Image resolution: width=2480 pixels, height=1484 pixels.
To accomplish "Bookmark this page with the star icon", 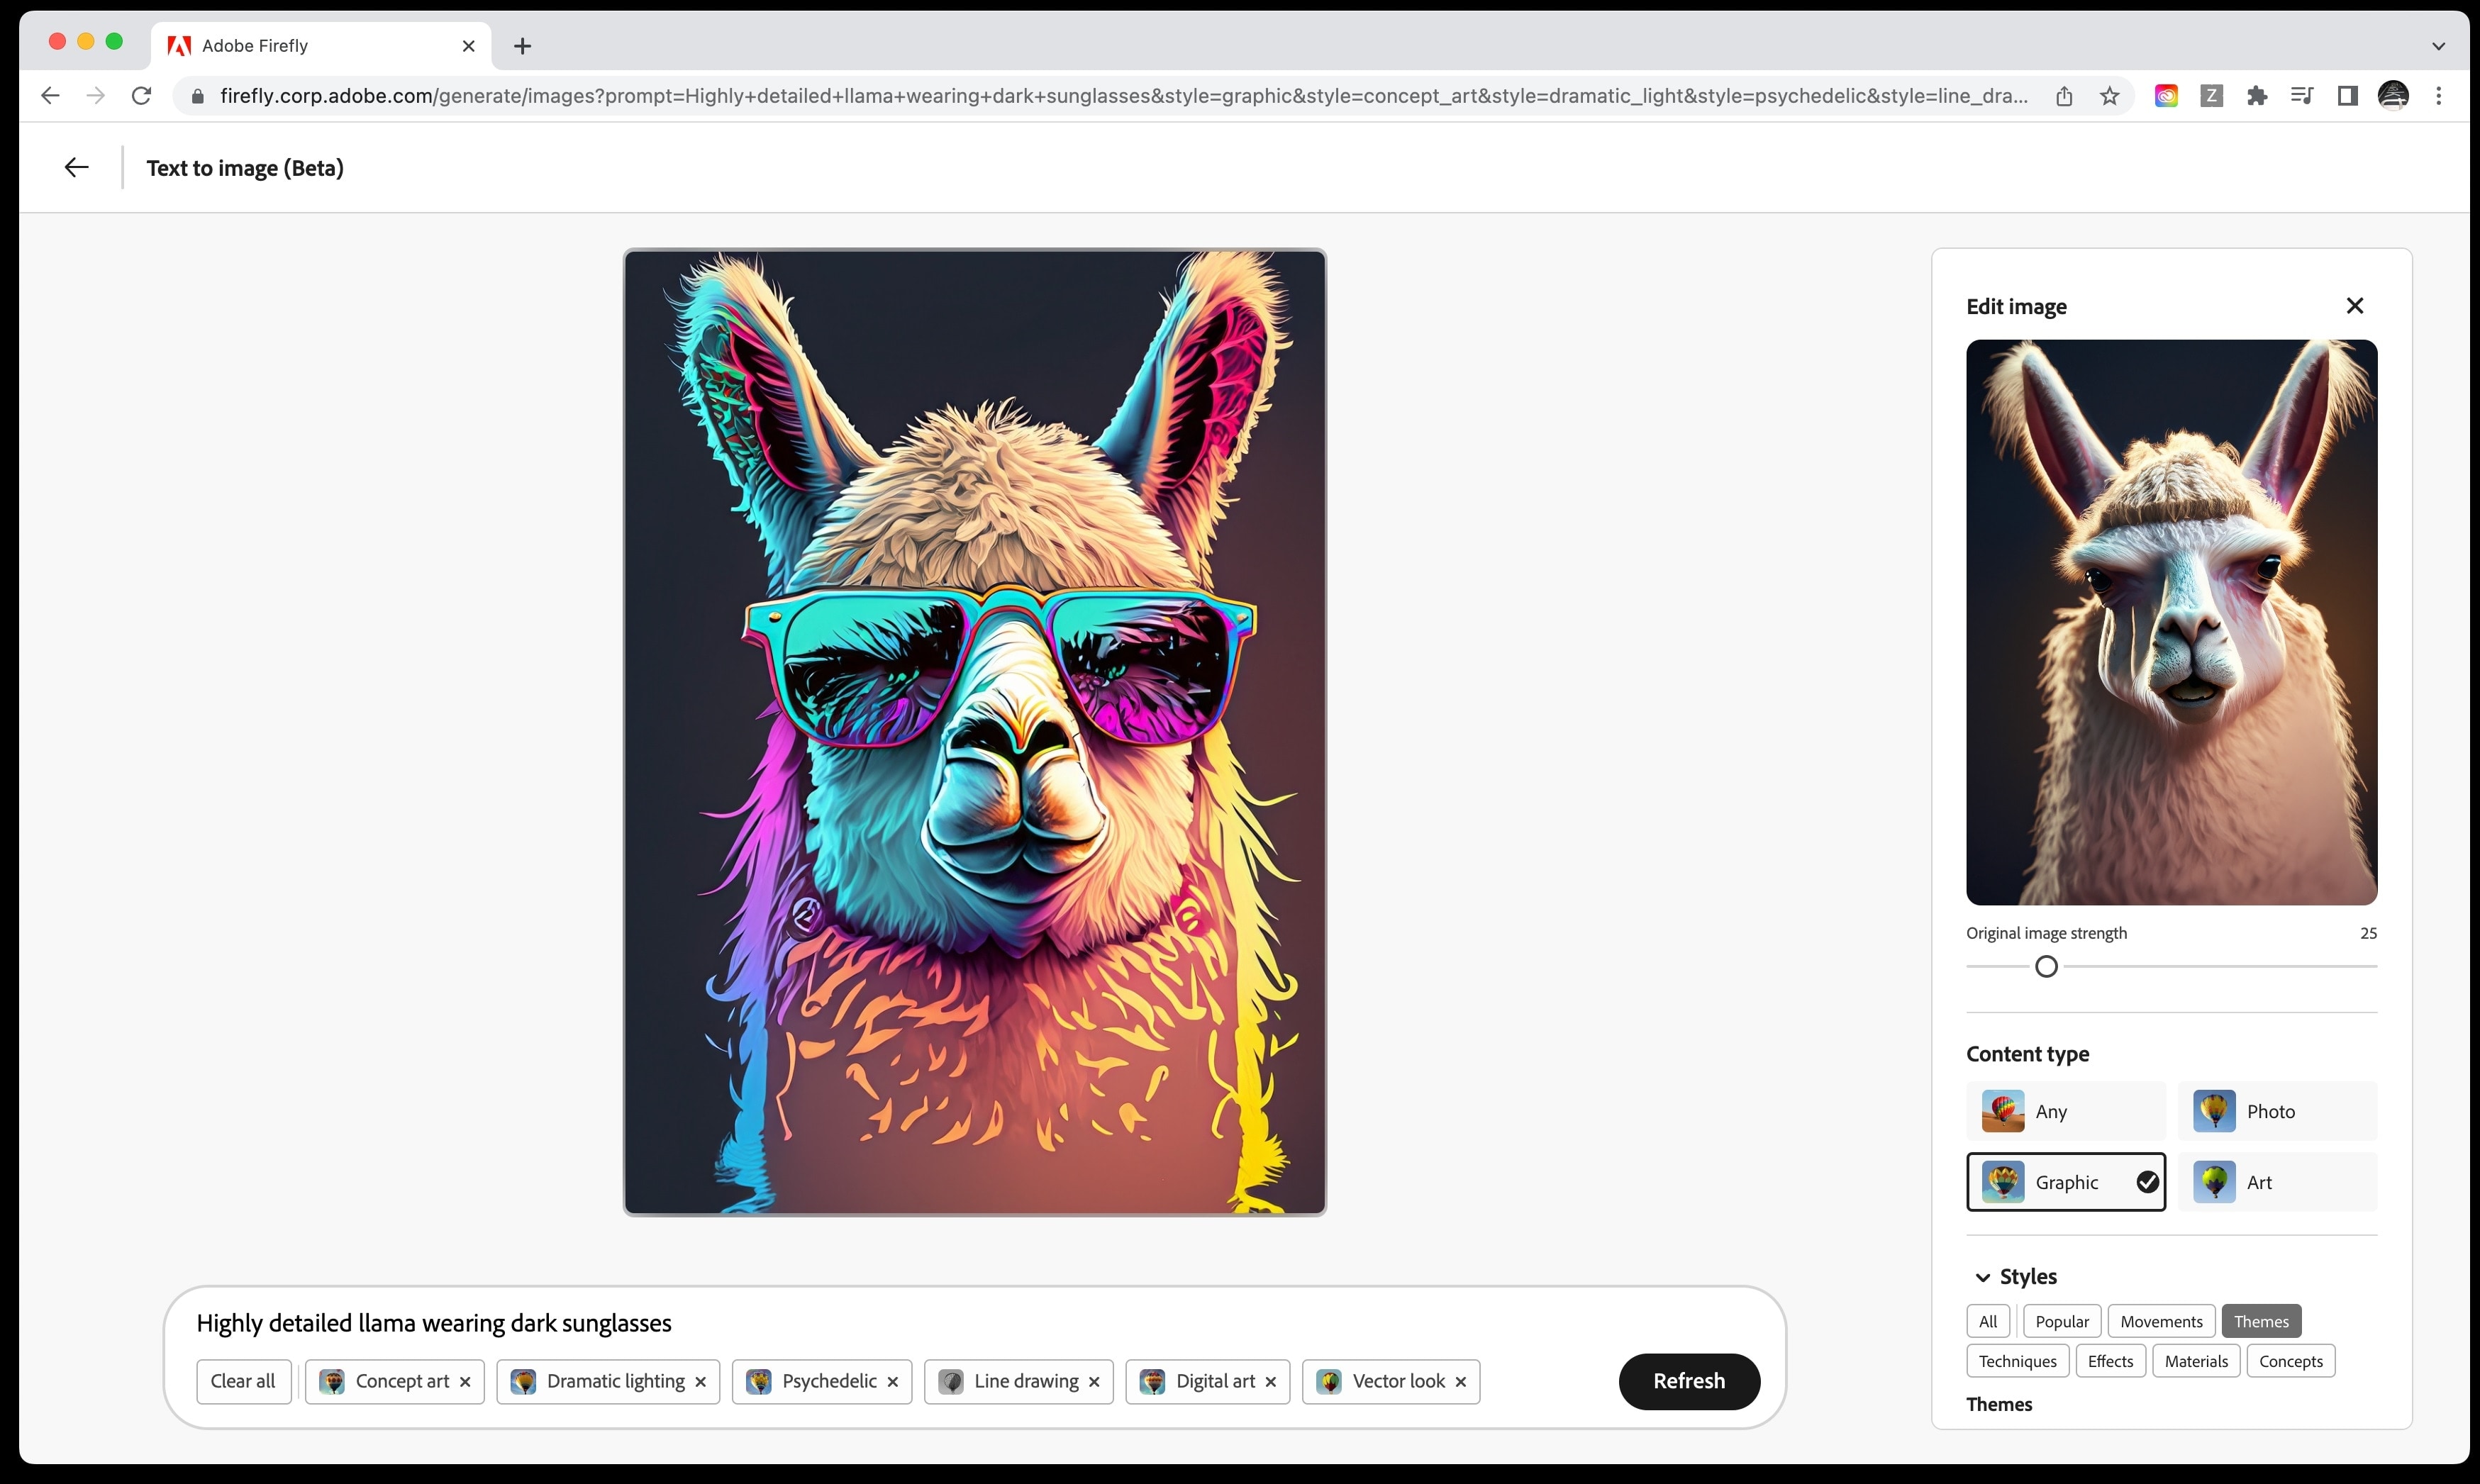I will [x=2109, y=96].
